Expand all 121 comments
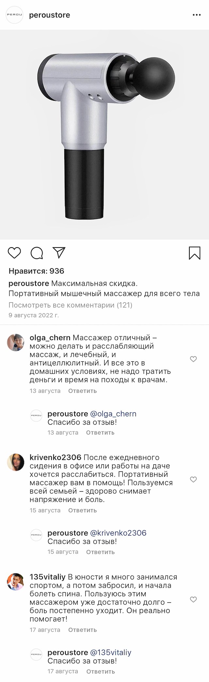The width and height of the screenshot is (209, 682). coord(70,305)
